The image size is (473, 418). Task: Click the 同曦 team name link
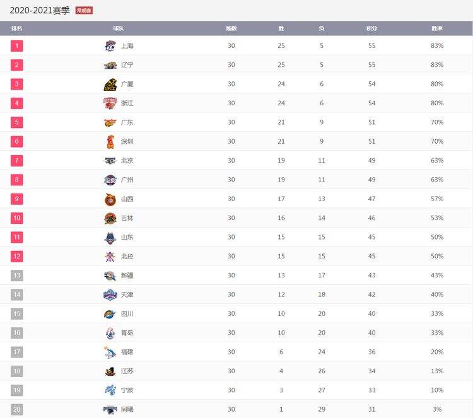(127, 409)
